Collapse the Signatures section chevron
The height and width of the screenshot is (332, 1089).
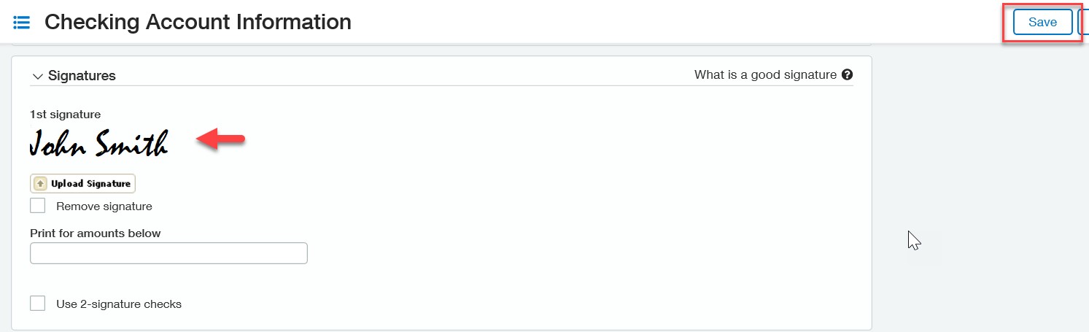(x=38, y=76)
